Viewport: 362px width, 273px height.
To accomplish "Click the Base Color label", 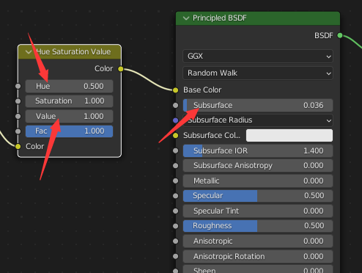I will pos(202,90).
